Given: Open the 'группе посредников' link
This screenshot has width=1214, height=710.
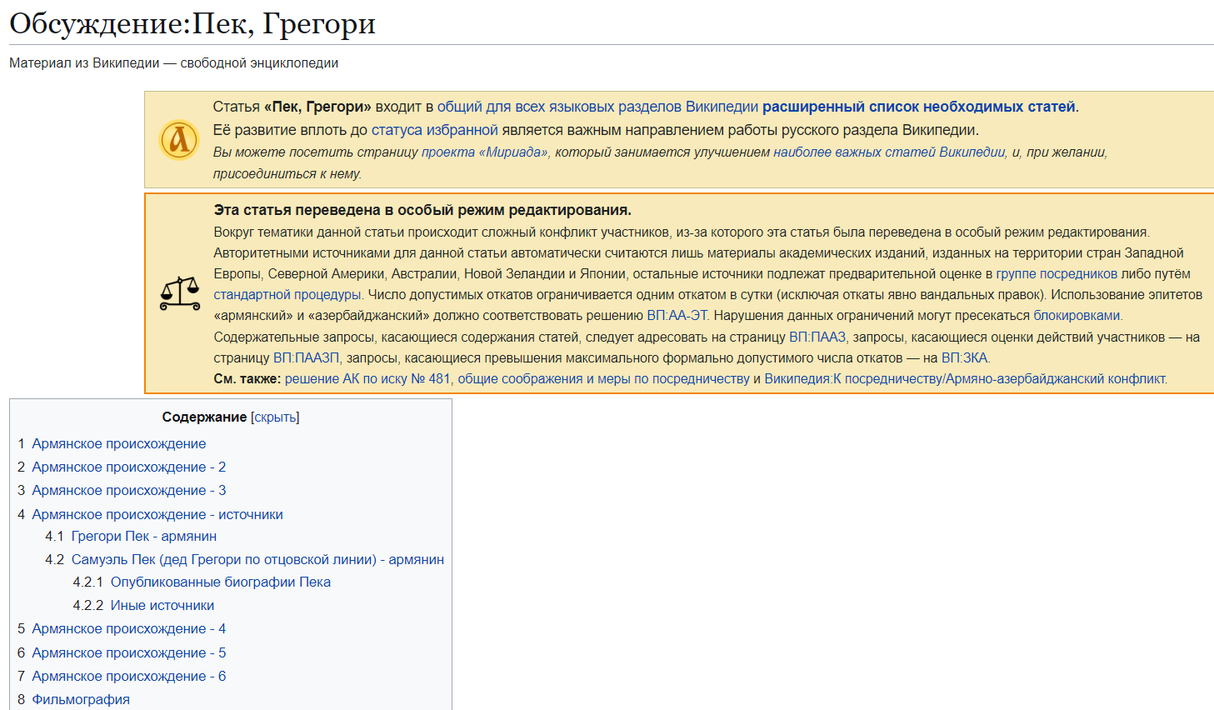Looking at the screenshot, I should (x=1057, y=274).
